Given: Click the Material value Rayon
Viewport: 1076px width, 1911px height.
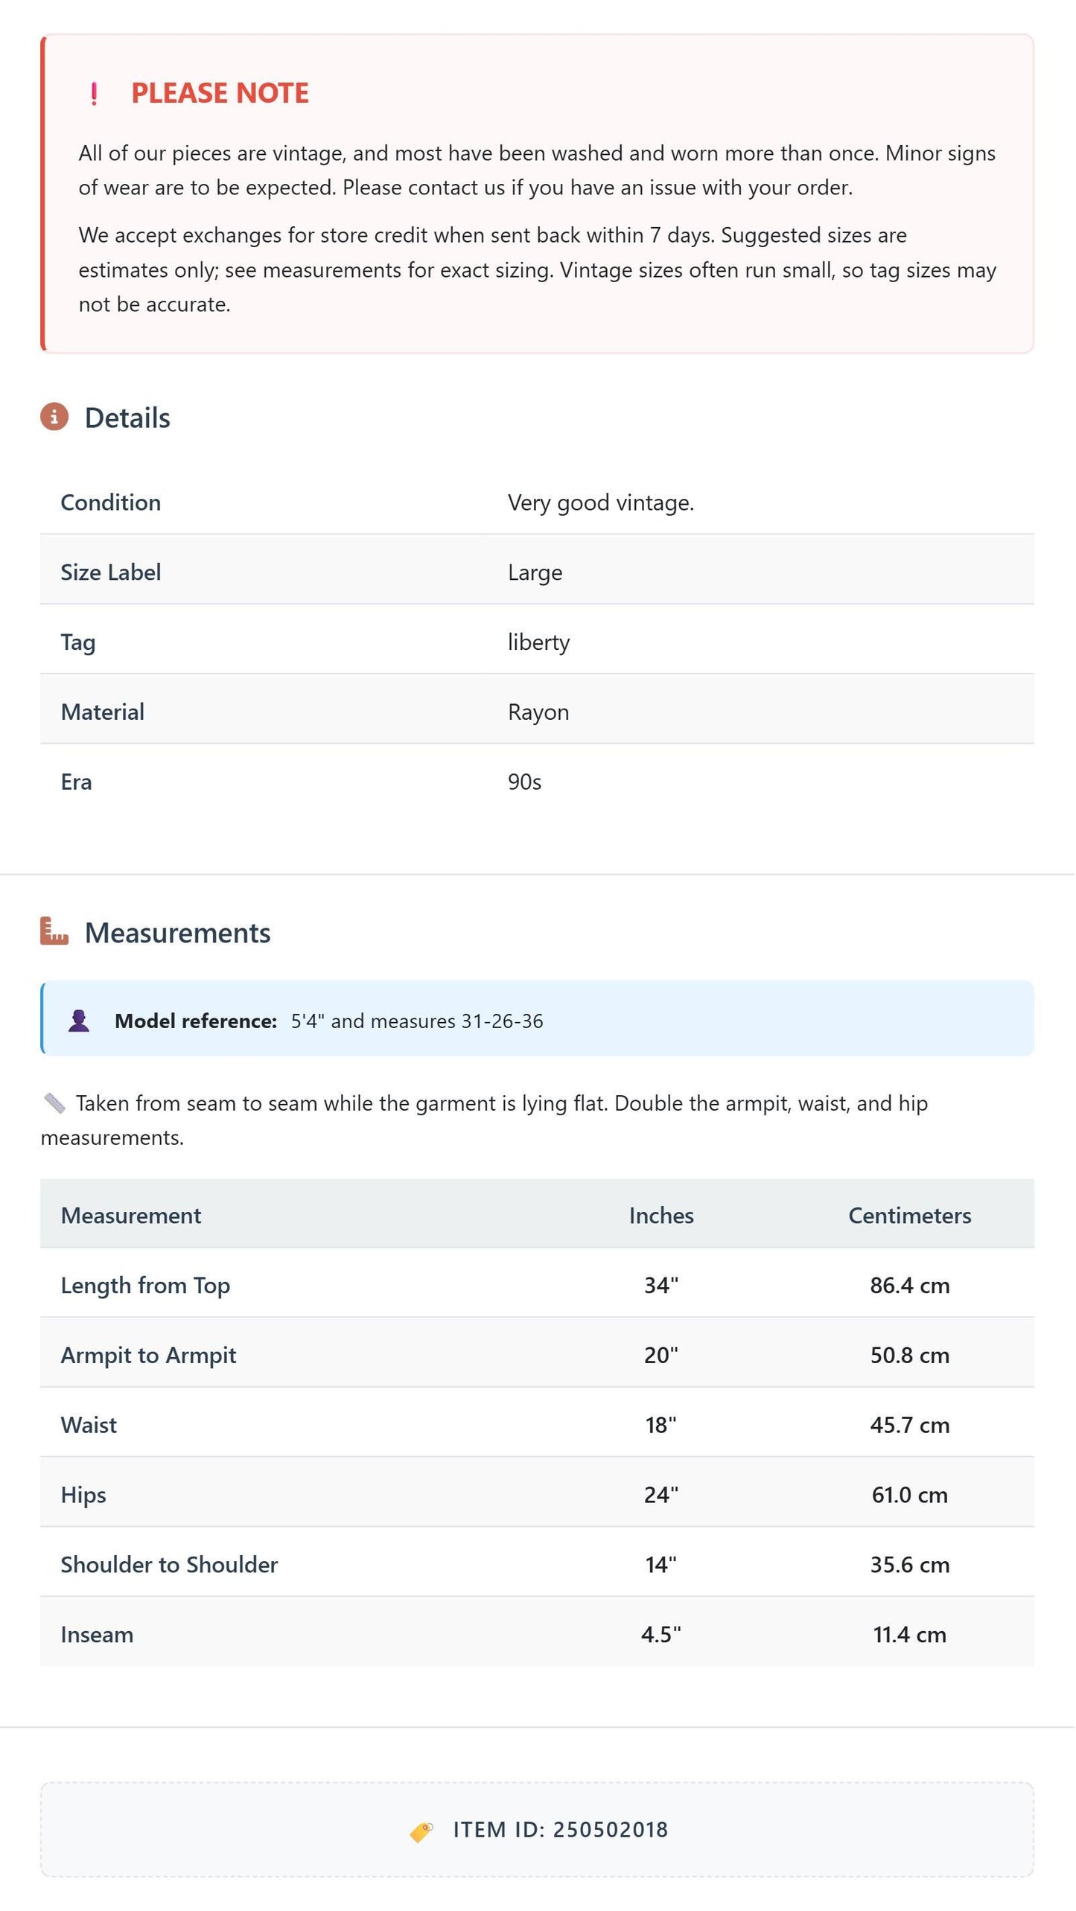Looking at the screenshot, I should pyautogui.click(x=538, y=712).
